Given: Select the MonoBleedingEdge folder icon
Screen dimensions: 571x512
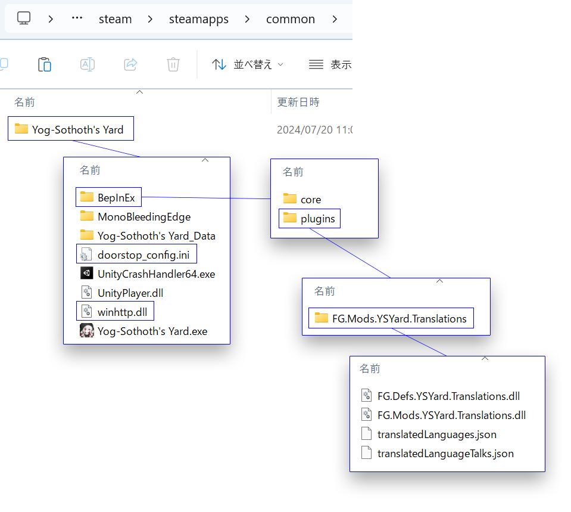Looking at the screenshot, I should pyautogui.click(x=87, y=216).
